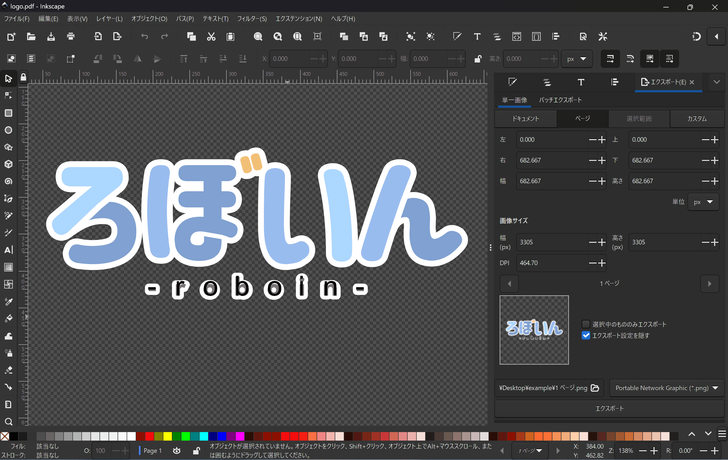Open the toolbar unit px dropdown
728x460 pixels.
(x=577, y=59)
